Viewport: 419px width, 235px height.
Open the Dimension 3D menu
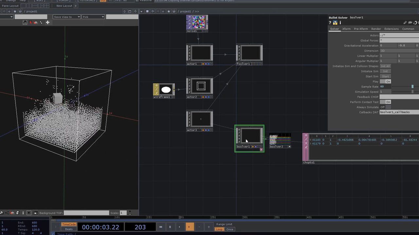tap(399, 51)
